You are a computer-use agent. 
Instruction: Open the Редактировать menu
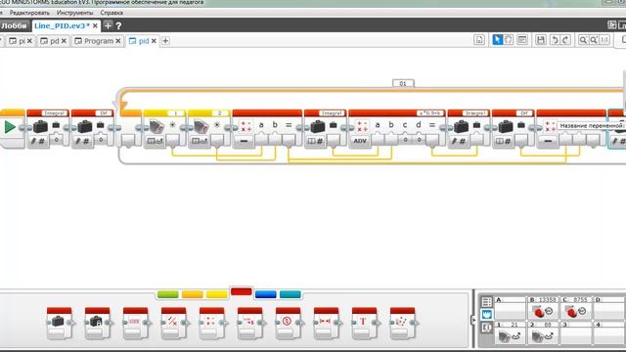point(29,13)
